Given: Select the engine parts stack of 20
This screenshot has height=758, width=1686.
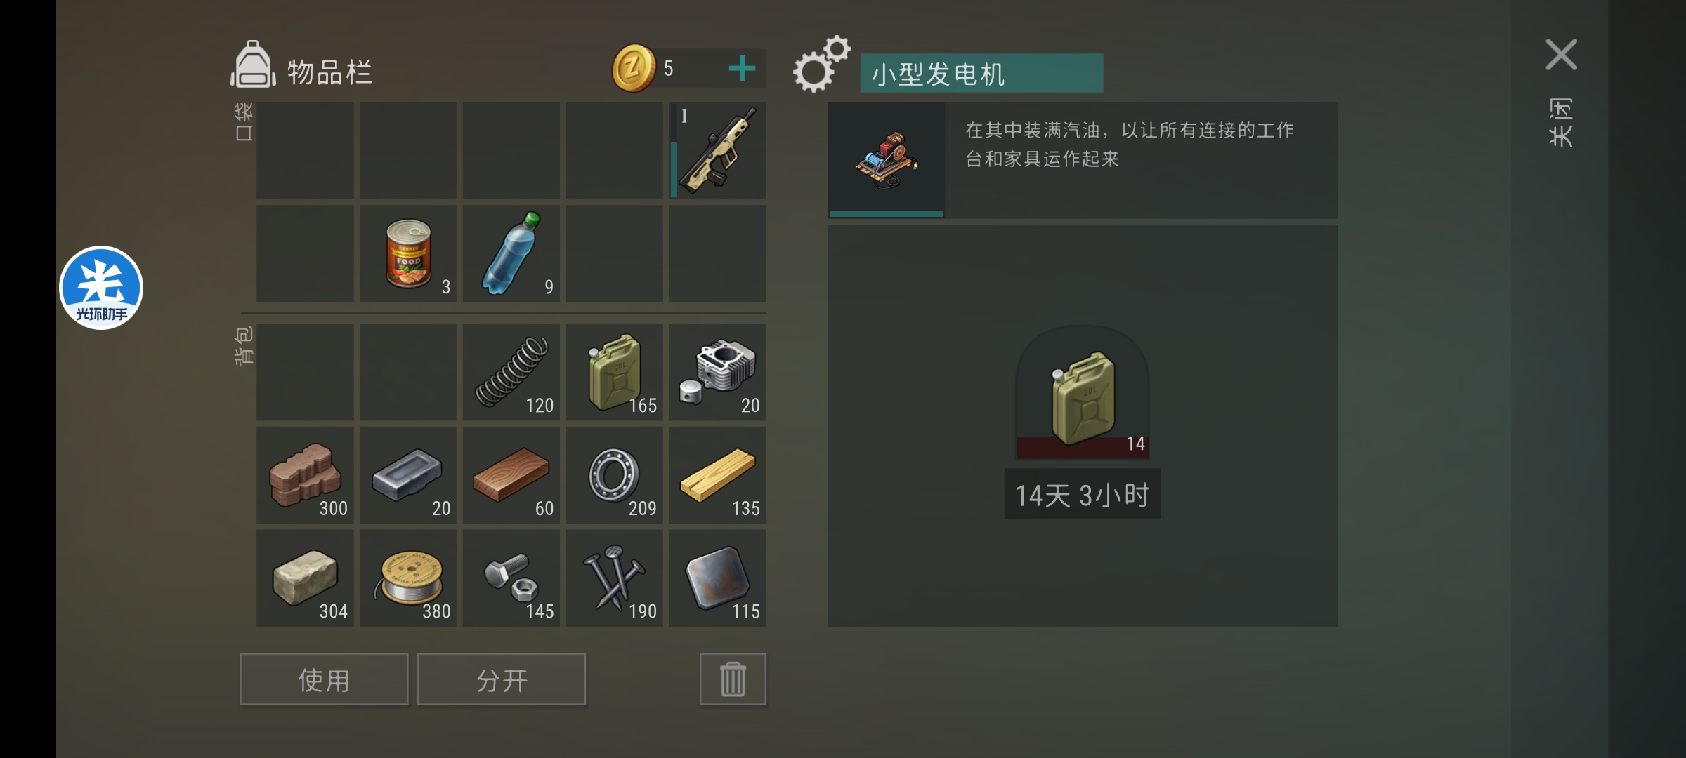Looking at the screenshot, I should (717, 372).
